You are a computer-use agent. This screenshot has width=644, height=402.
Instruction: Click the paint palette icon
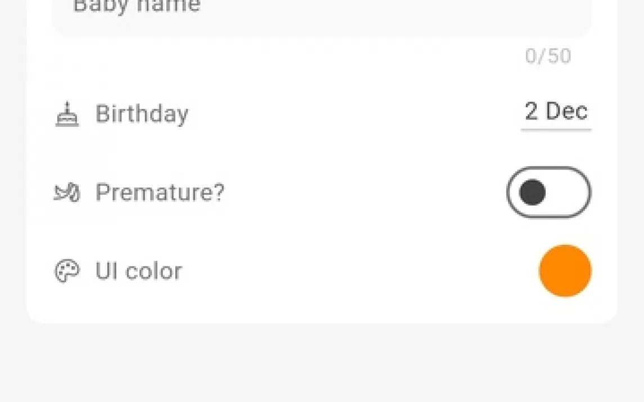67,271
